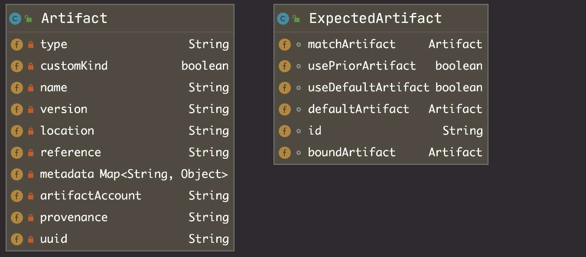586x257 pixels.
Task: Click the Artifact class icon
Action: (15, 19)
